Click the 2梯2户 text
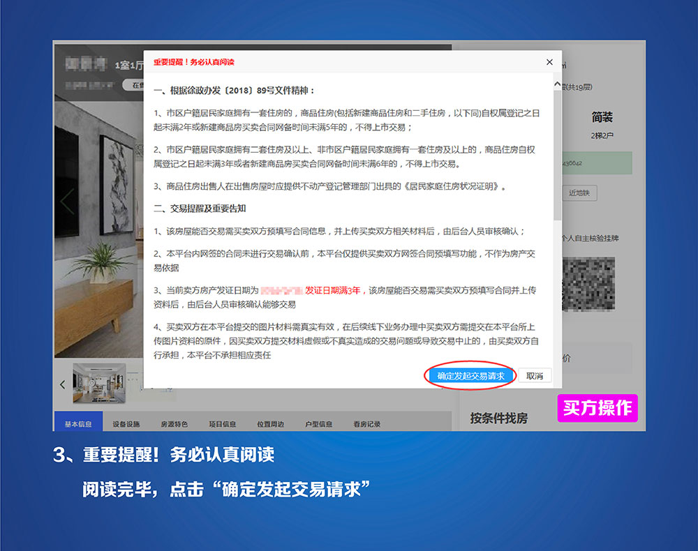The width and height of the screenshot is (698, 551). pos(602,135)
